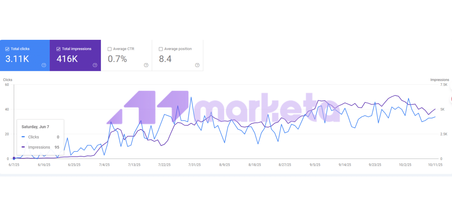452x216 pixels.
Task: Select the 3.11K total clicks value
Action: (x=17, y=59)
